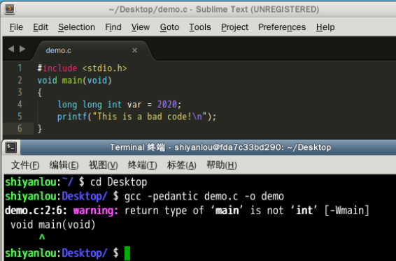Viewport: 396px width, 261px height.
Task: Open the Terminal 终端(T) menu
Action: coord(143,165)
